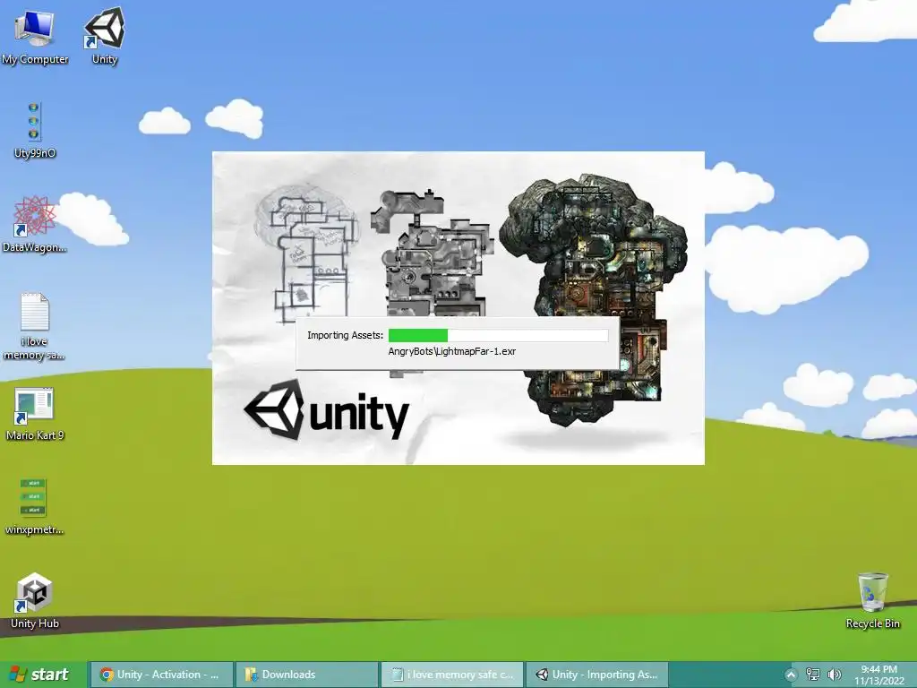Viewport: 917px width, 688px height.
Task: Select the Unity Hub desktop shortcut
Action: pos(35,601)
